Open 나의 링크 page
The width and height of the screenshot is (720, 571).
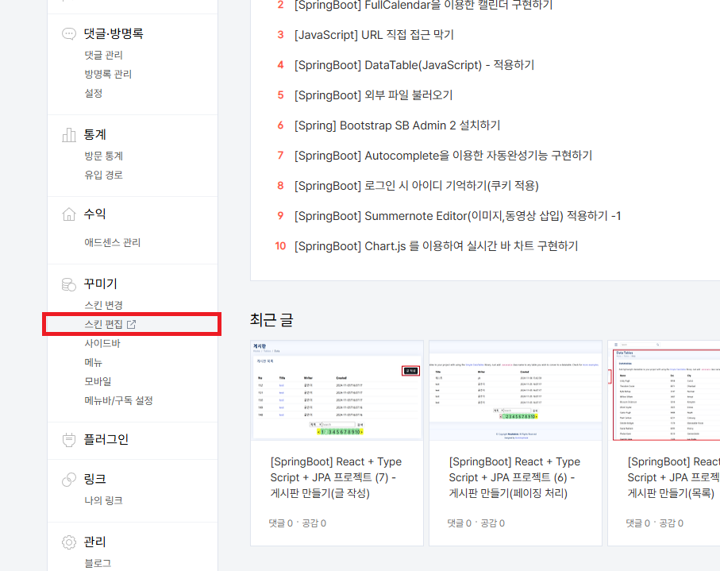[104, 500]
